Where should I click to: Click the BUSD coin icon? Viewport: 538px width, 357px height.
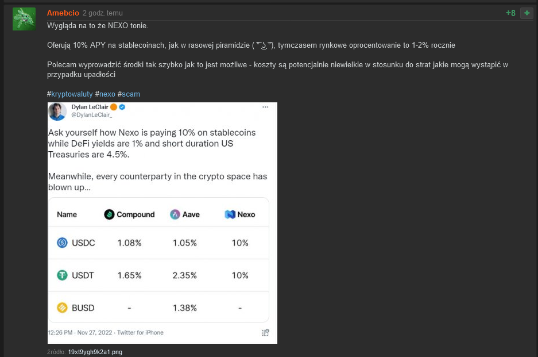point(63,308)
